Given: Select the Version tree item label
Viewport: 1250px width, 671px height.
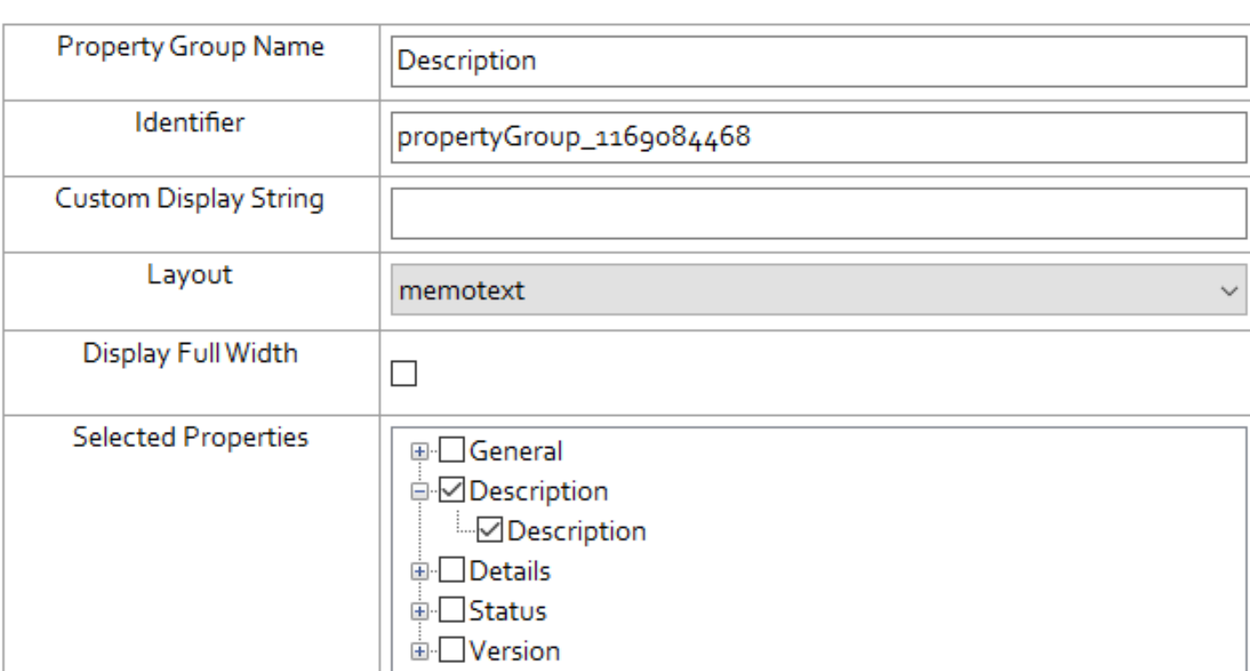Looking at the screenshot, I should pos(515,651).
